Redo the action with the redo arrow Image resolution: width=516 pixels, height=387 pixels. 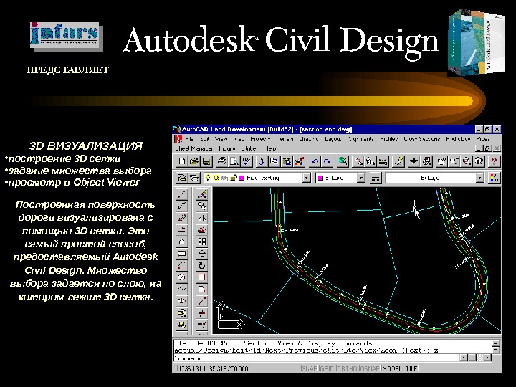pyautogui.click(x=327, y=161)
